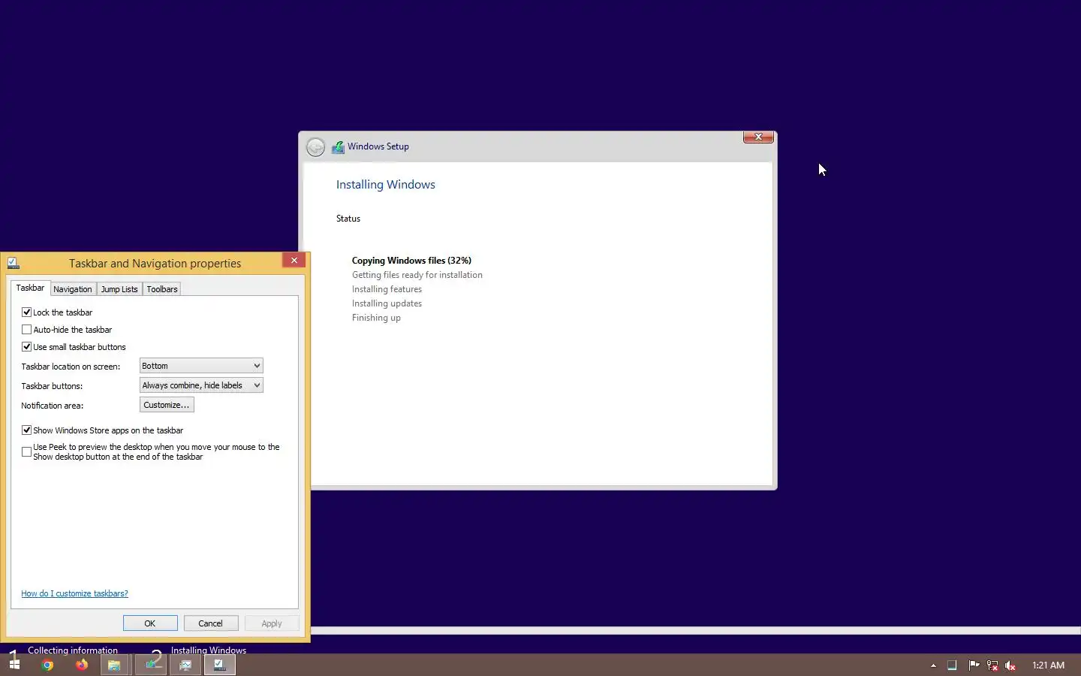Open the 1:21 AM clock
This screenshot has width=1081, height=676.
[1048, 665]
